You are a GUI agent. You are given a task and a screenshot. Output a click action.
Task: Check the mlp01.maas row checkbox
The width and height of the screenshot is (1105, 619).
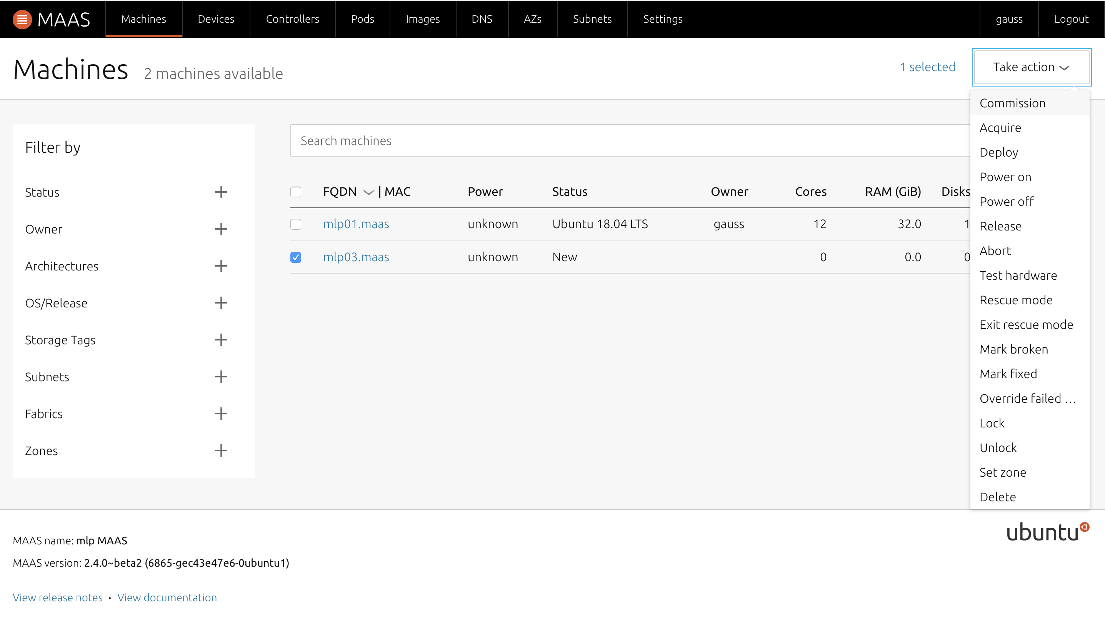click(x=295, y=224)
